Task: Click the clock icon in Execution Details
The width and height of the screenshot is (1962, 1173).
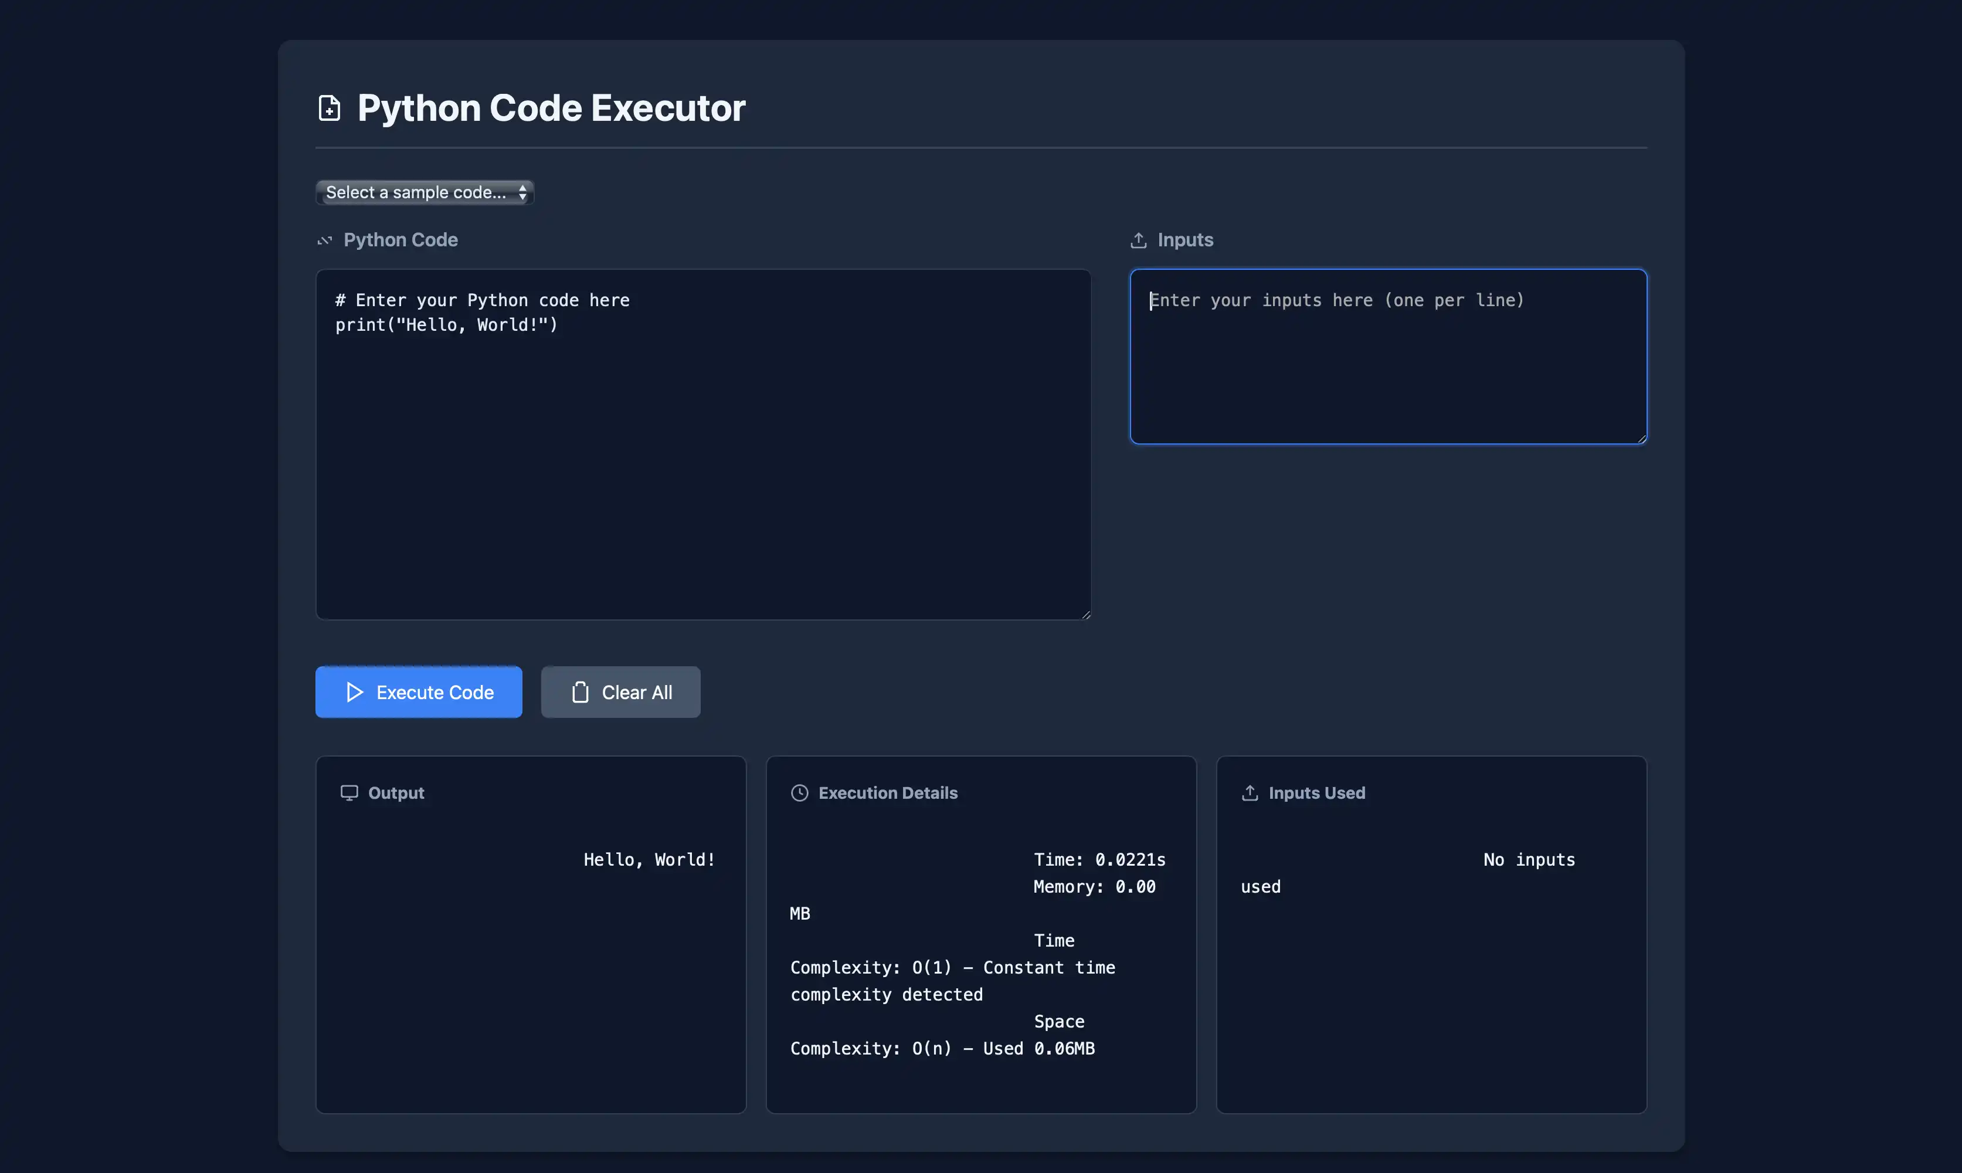Action: point(799,793)
